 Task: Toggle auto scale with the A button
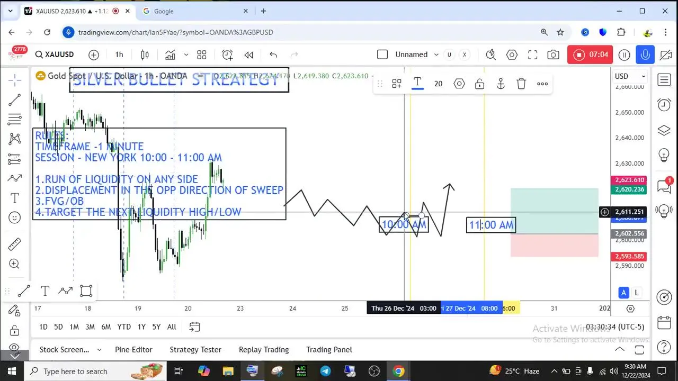[624, 293]
